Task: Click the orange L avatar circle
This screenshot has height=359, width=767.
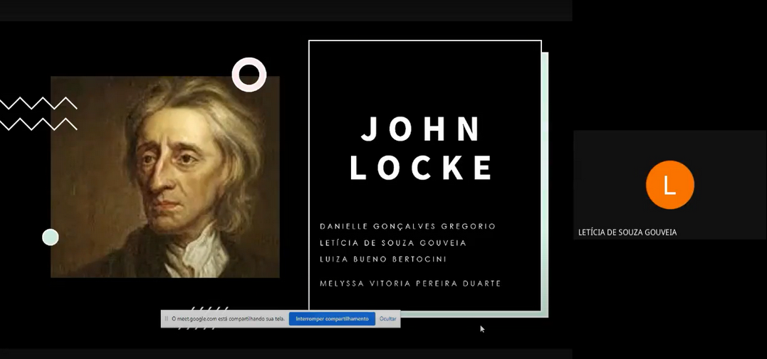Action: 669,185
